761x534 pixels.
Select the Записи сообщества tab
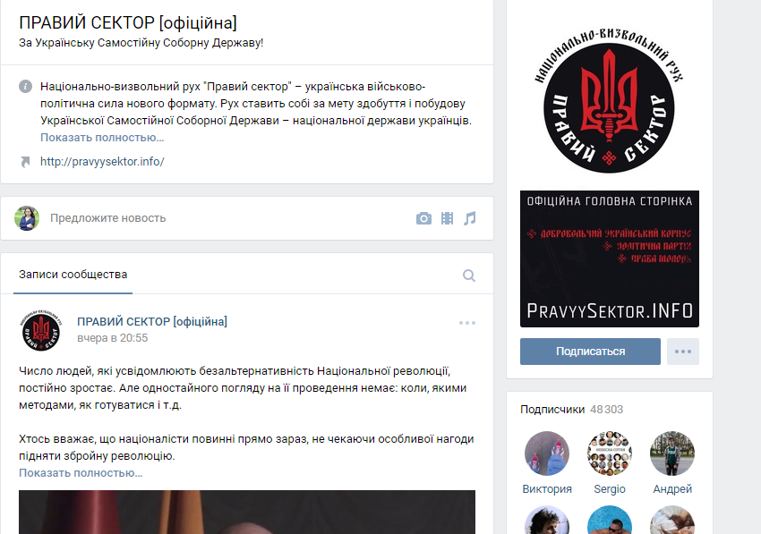[73, 275]
